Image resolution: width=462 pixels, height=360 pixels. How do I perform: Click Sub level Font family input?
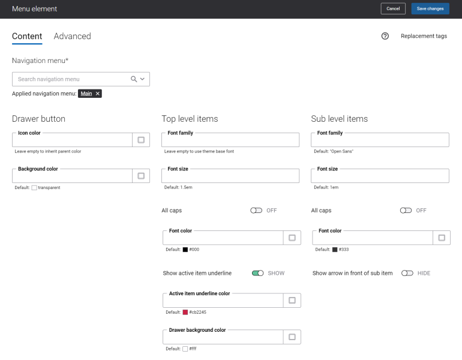point(380,140)
